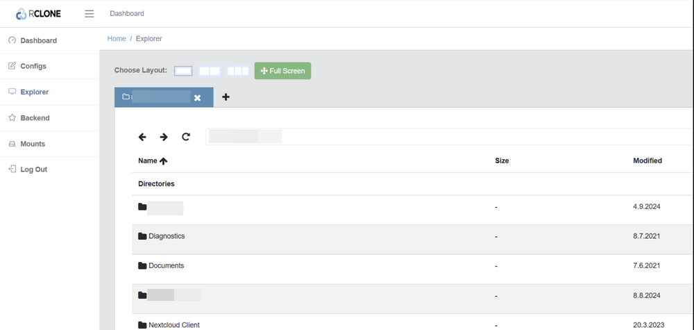
Task: Click Explorer in the breadcrumb
Action: point(149,38)
